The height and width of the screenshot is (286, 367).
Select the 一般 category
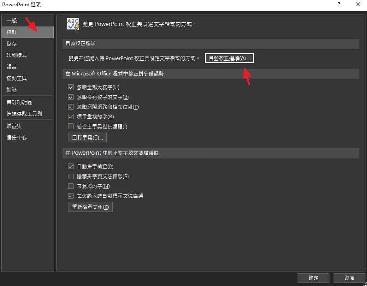(x=28, y=21)
